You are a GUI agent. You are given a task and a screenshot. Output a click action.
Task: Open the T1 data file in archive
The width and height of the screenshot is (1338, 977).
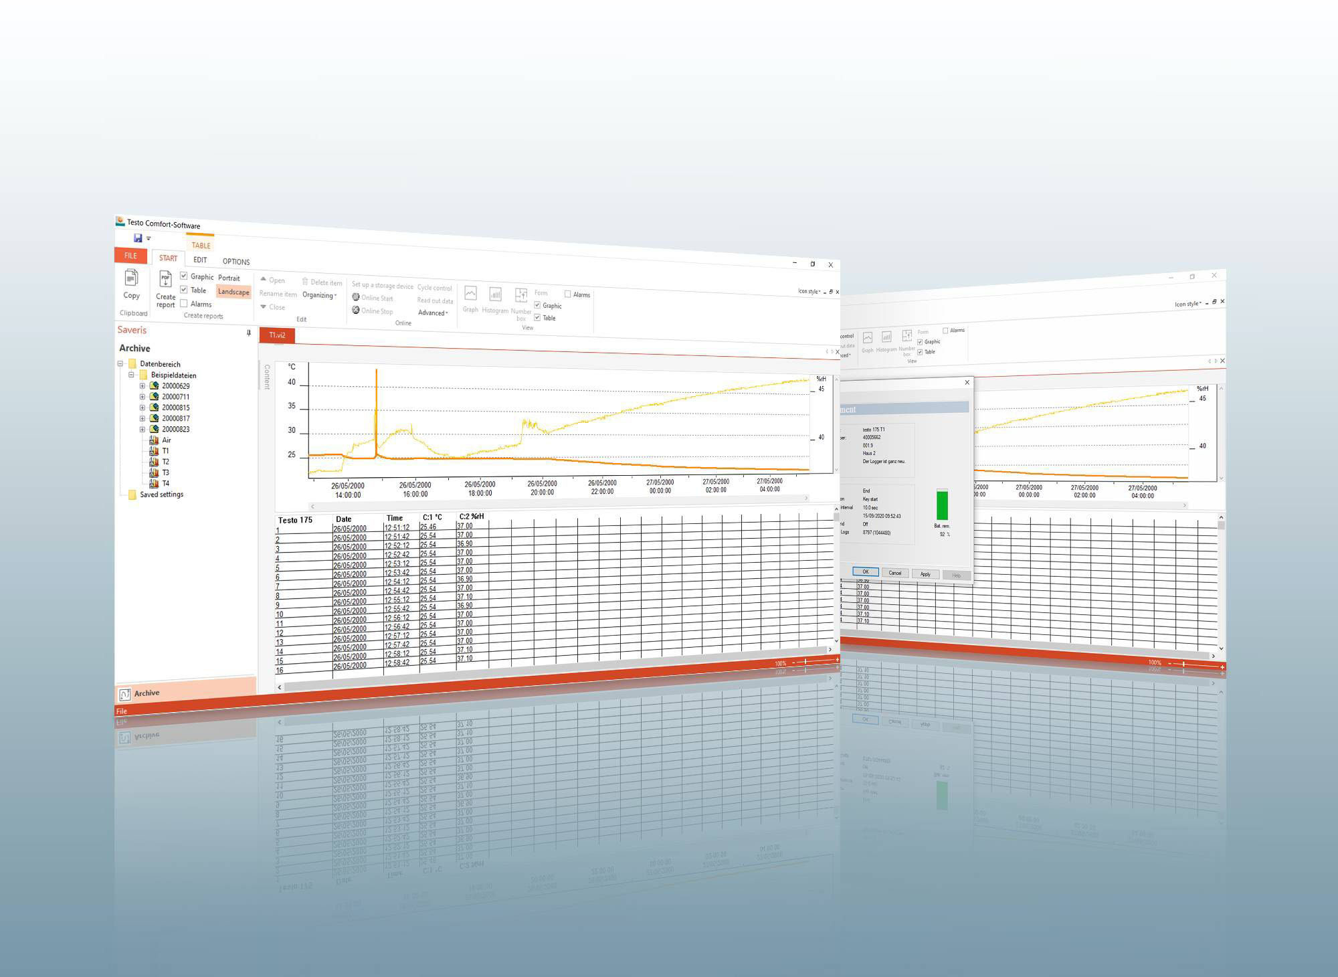click(165, 451)
